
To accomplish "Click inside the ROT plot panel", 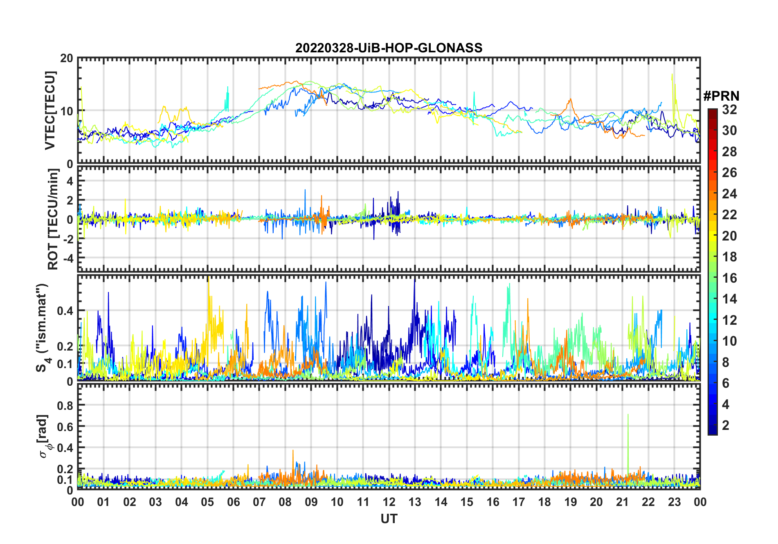I will [x=389, y=219].
